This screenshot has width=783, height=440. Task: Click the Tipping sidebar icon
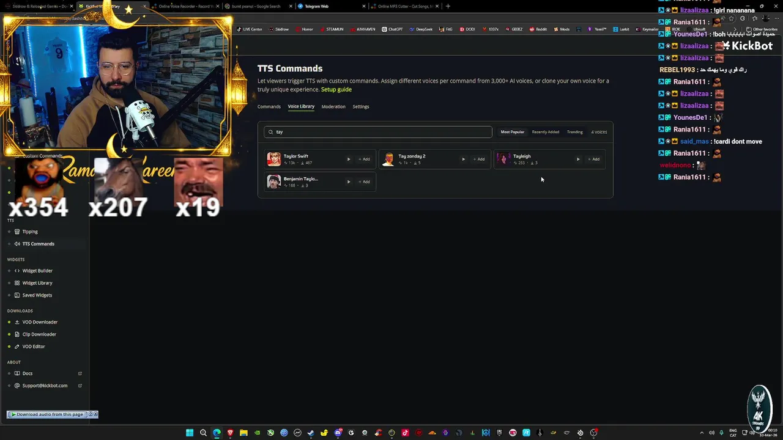pos(17,232)
